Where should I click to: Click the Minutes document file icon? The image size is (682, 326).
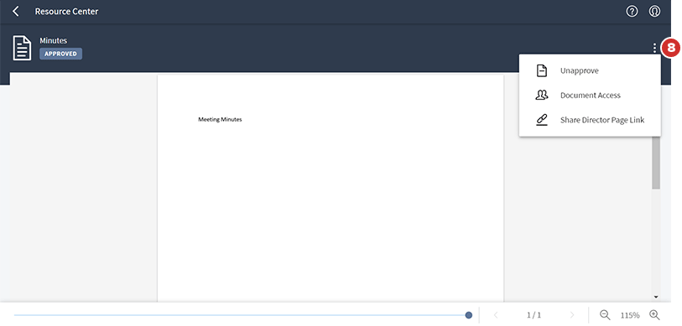(x=22, y=49)
